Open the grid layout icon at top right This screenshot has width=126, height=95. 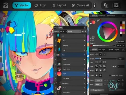(x=116, y=5)
